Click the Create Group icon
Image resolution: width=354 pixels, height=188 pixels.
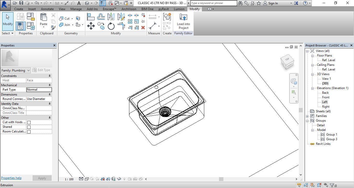pos(167,17)
